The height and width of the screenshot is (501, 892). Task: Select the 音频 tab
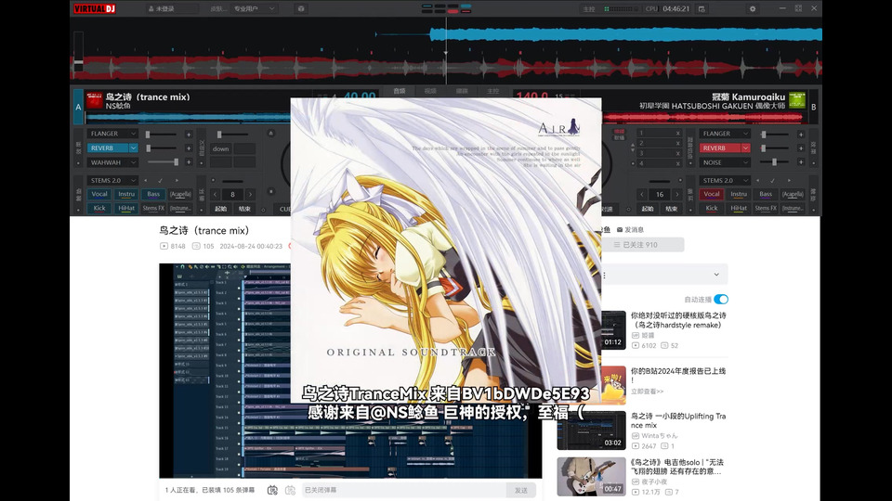(x=400, y=91)
